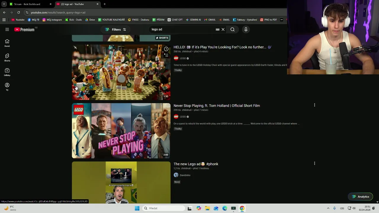Screen dimensions: 379x213
Task: View site information icon in address bar
Action: coord(27,12)
